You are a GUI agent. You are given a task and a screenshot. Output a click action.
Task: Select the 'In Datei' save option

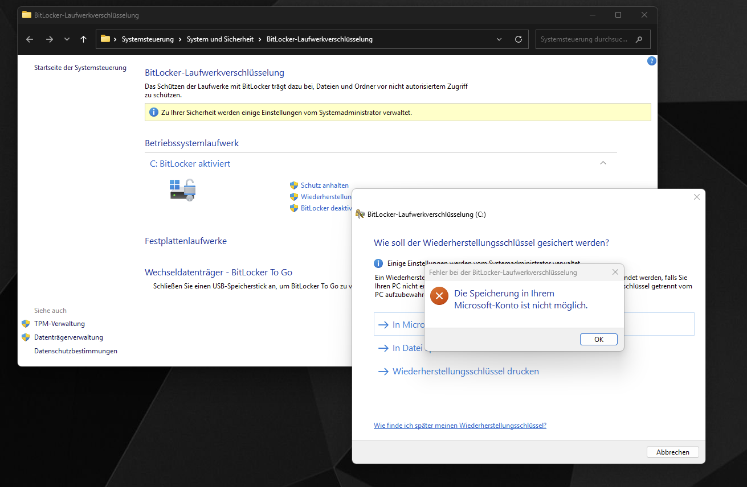[408, 348]
